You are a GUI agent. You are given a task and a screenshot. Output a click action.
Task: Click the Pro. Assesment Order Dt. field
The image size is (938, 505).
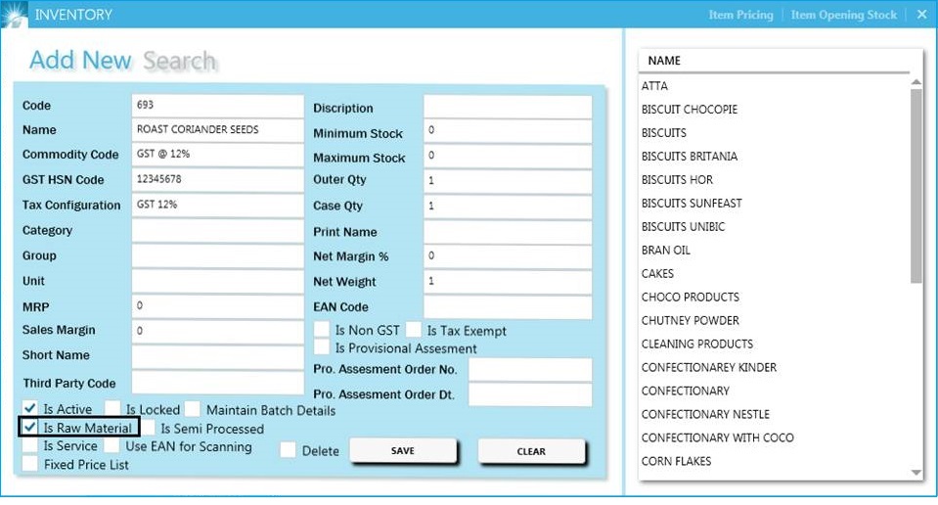[x=530, y=395]
